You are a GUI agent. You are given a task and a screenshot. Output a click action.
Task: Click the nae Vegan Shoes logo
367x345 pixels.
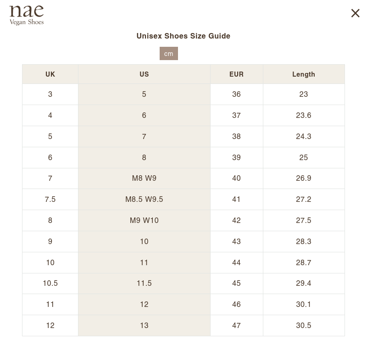(27, 15)
